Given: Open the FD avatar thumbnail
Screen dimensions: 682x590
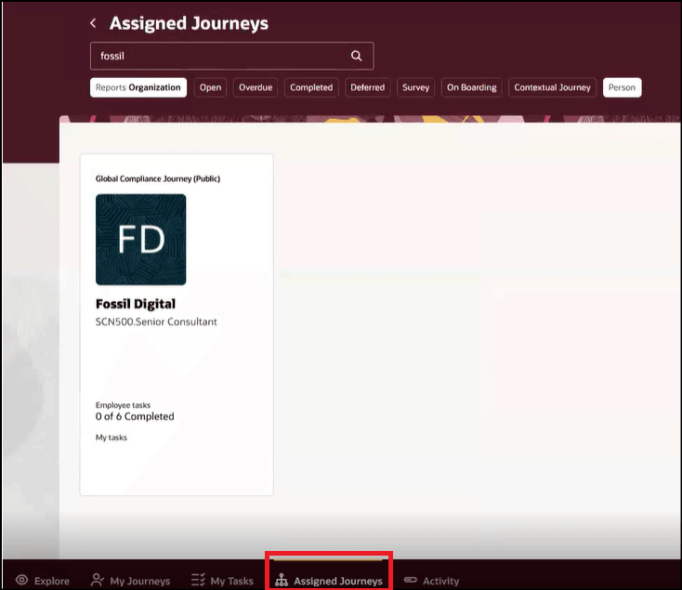Looking at the screenshot, I should [x=141, y=240].
